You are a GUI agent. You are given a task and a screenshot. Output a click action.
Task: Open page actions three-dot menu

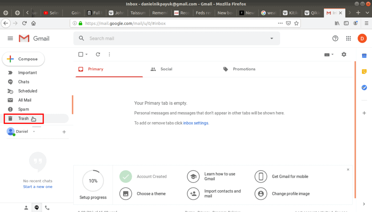click(280, 23)
